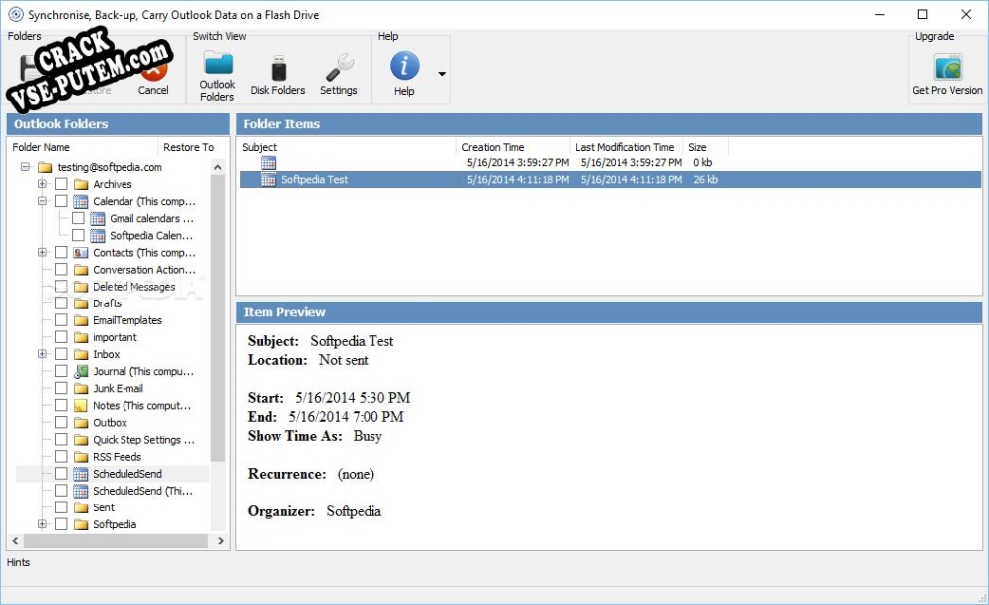Check the Junk E-mail checkbox
Screen dimensions: 989x605
(61, 388)
